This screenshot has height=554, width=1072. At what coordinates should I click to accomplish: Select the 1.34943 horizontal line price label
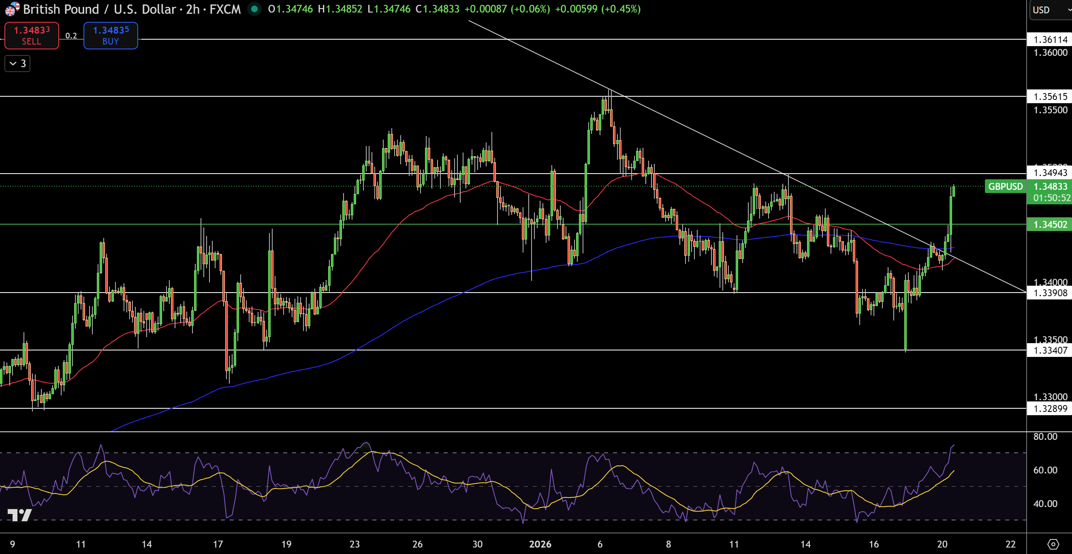(1051, 172)
